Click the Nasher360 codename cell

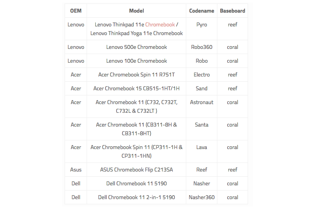(202, 197)
